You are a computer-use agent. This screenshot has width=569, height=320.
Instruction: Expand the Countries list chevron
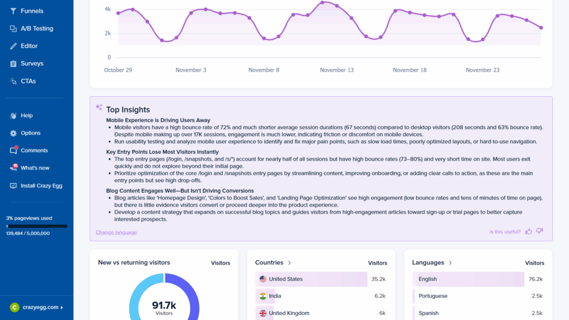coord(290,263)
